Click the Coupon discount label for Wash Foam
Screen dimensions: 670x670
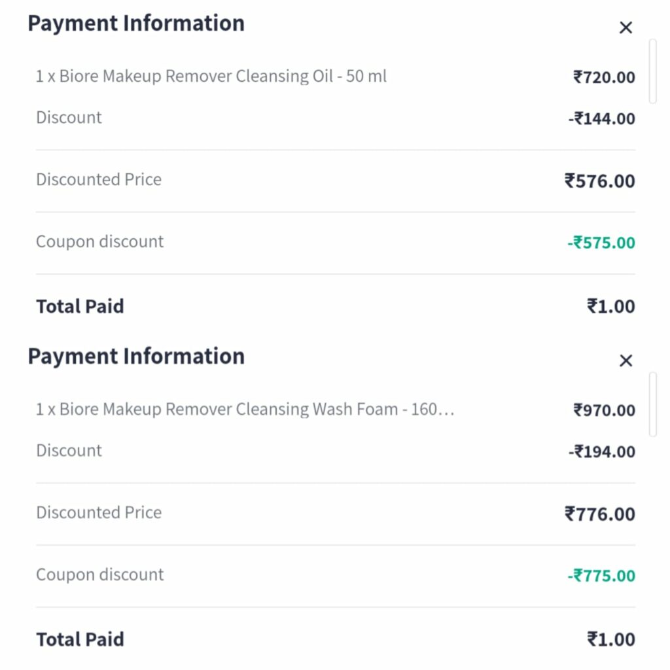coord(99,574)
